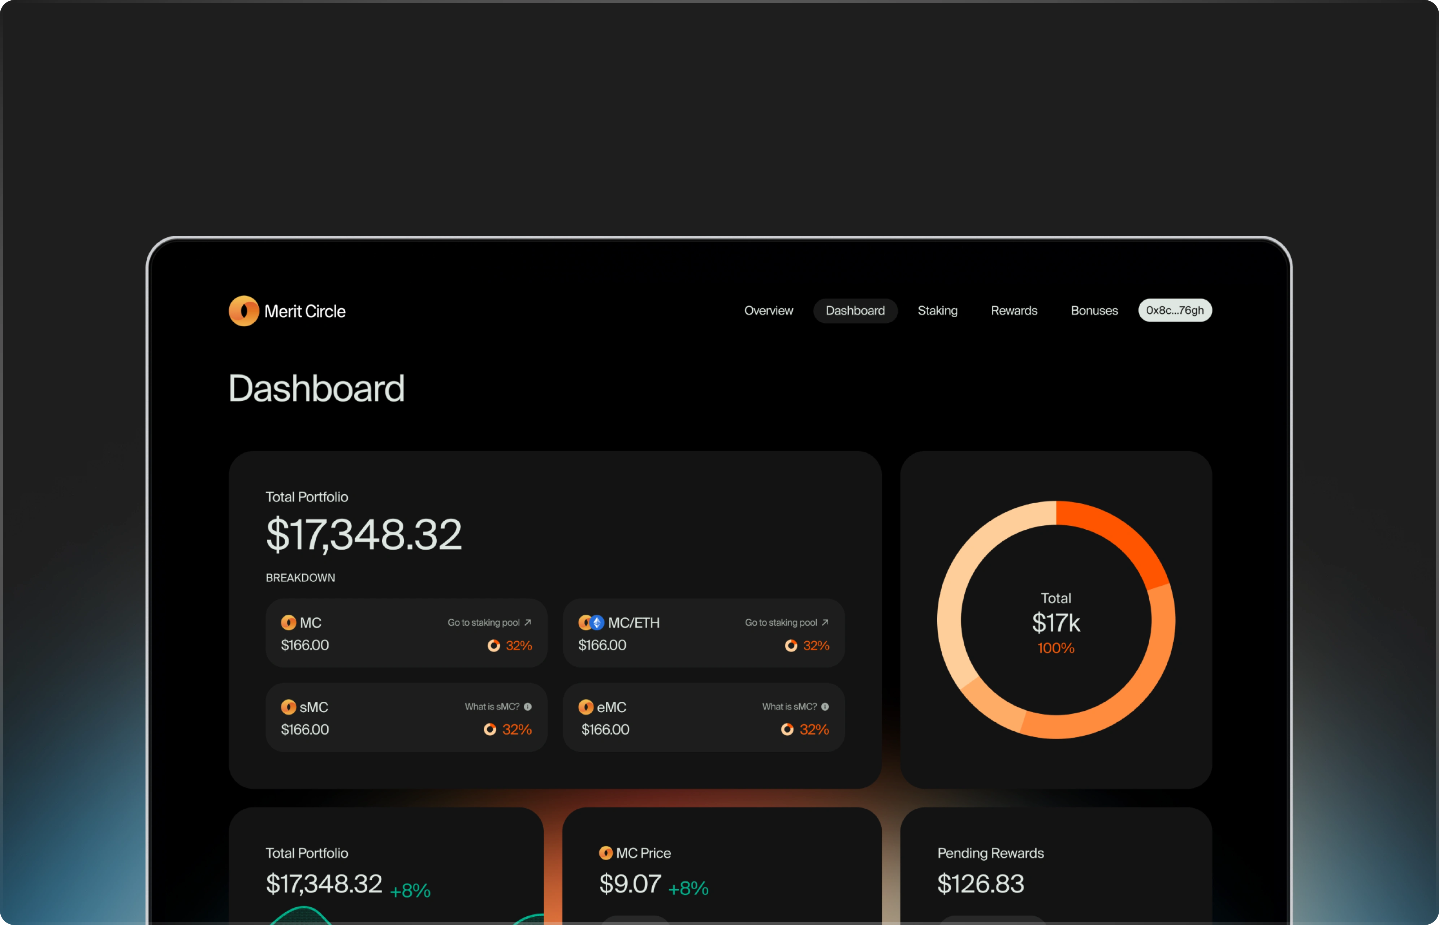Click info icon on the eMC card
Screen dimensions: 1439x925
[825, 706]
